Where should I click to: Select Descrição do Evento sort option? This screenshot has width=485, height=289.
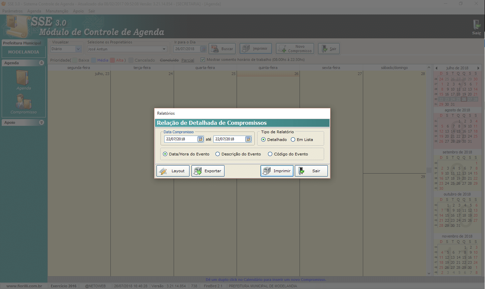tap(218, 154)
